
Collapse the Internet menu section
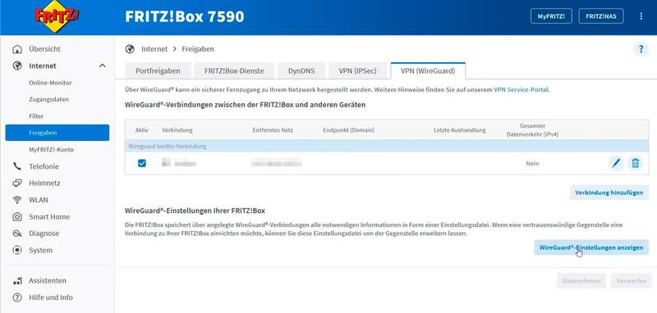point(102,66)
